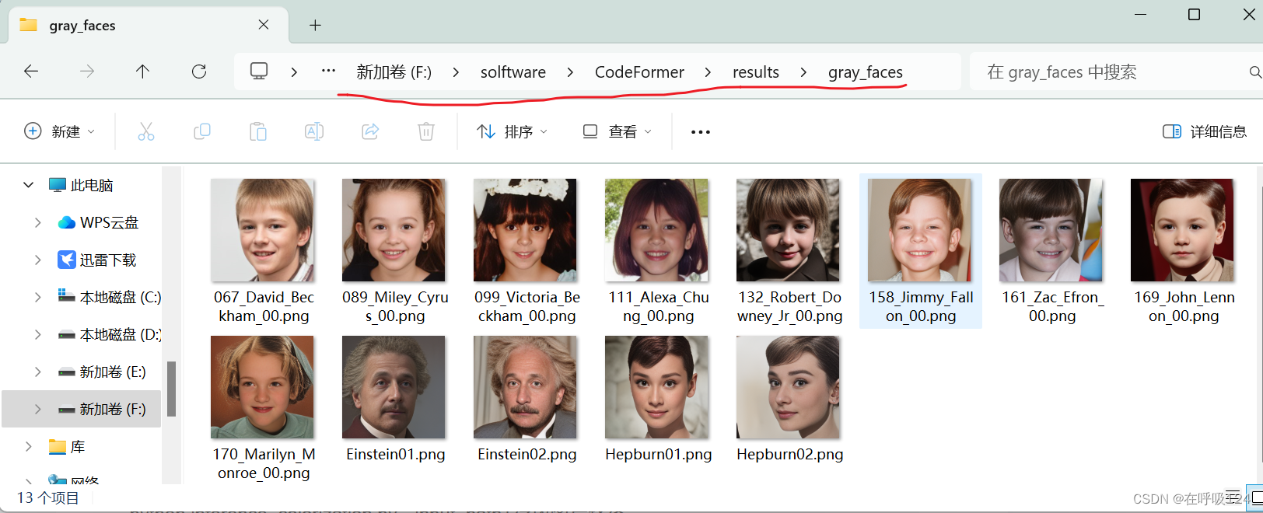Screen dimensions: 1263x513
Task: Click the This PC monitor icon in address bar
Action: pyautogui.click(x=259, y=72)
